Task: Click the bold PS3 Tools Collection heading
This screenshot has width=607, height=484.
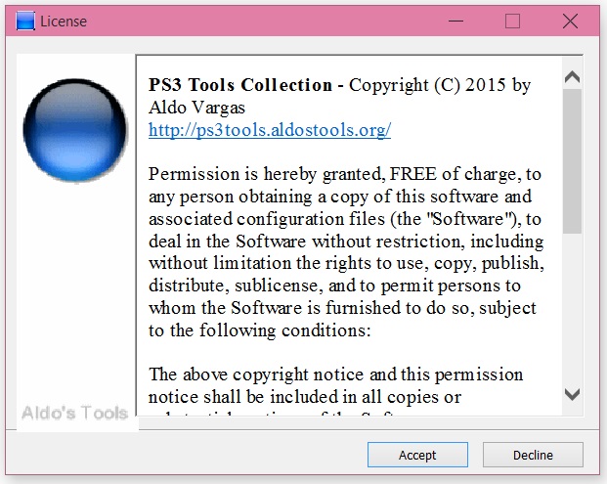Action: (240, 85)
